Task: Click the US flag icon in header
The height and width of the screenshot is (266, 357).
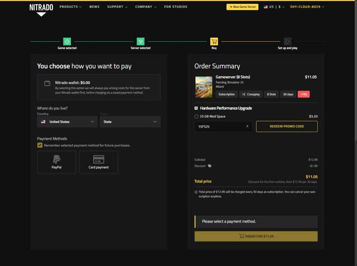Action: point(266,7)
